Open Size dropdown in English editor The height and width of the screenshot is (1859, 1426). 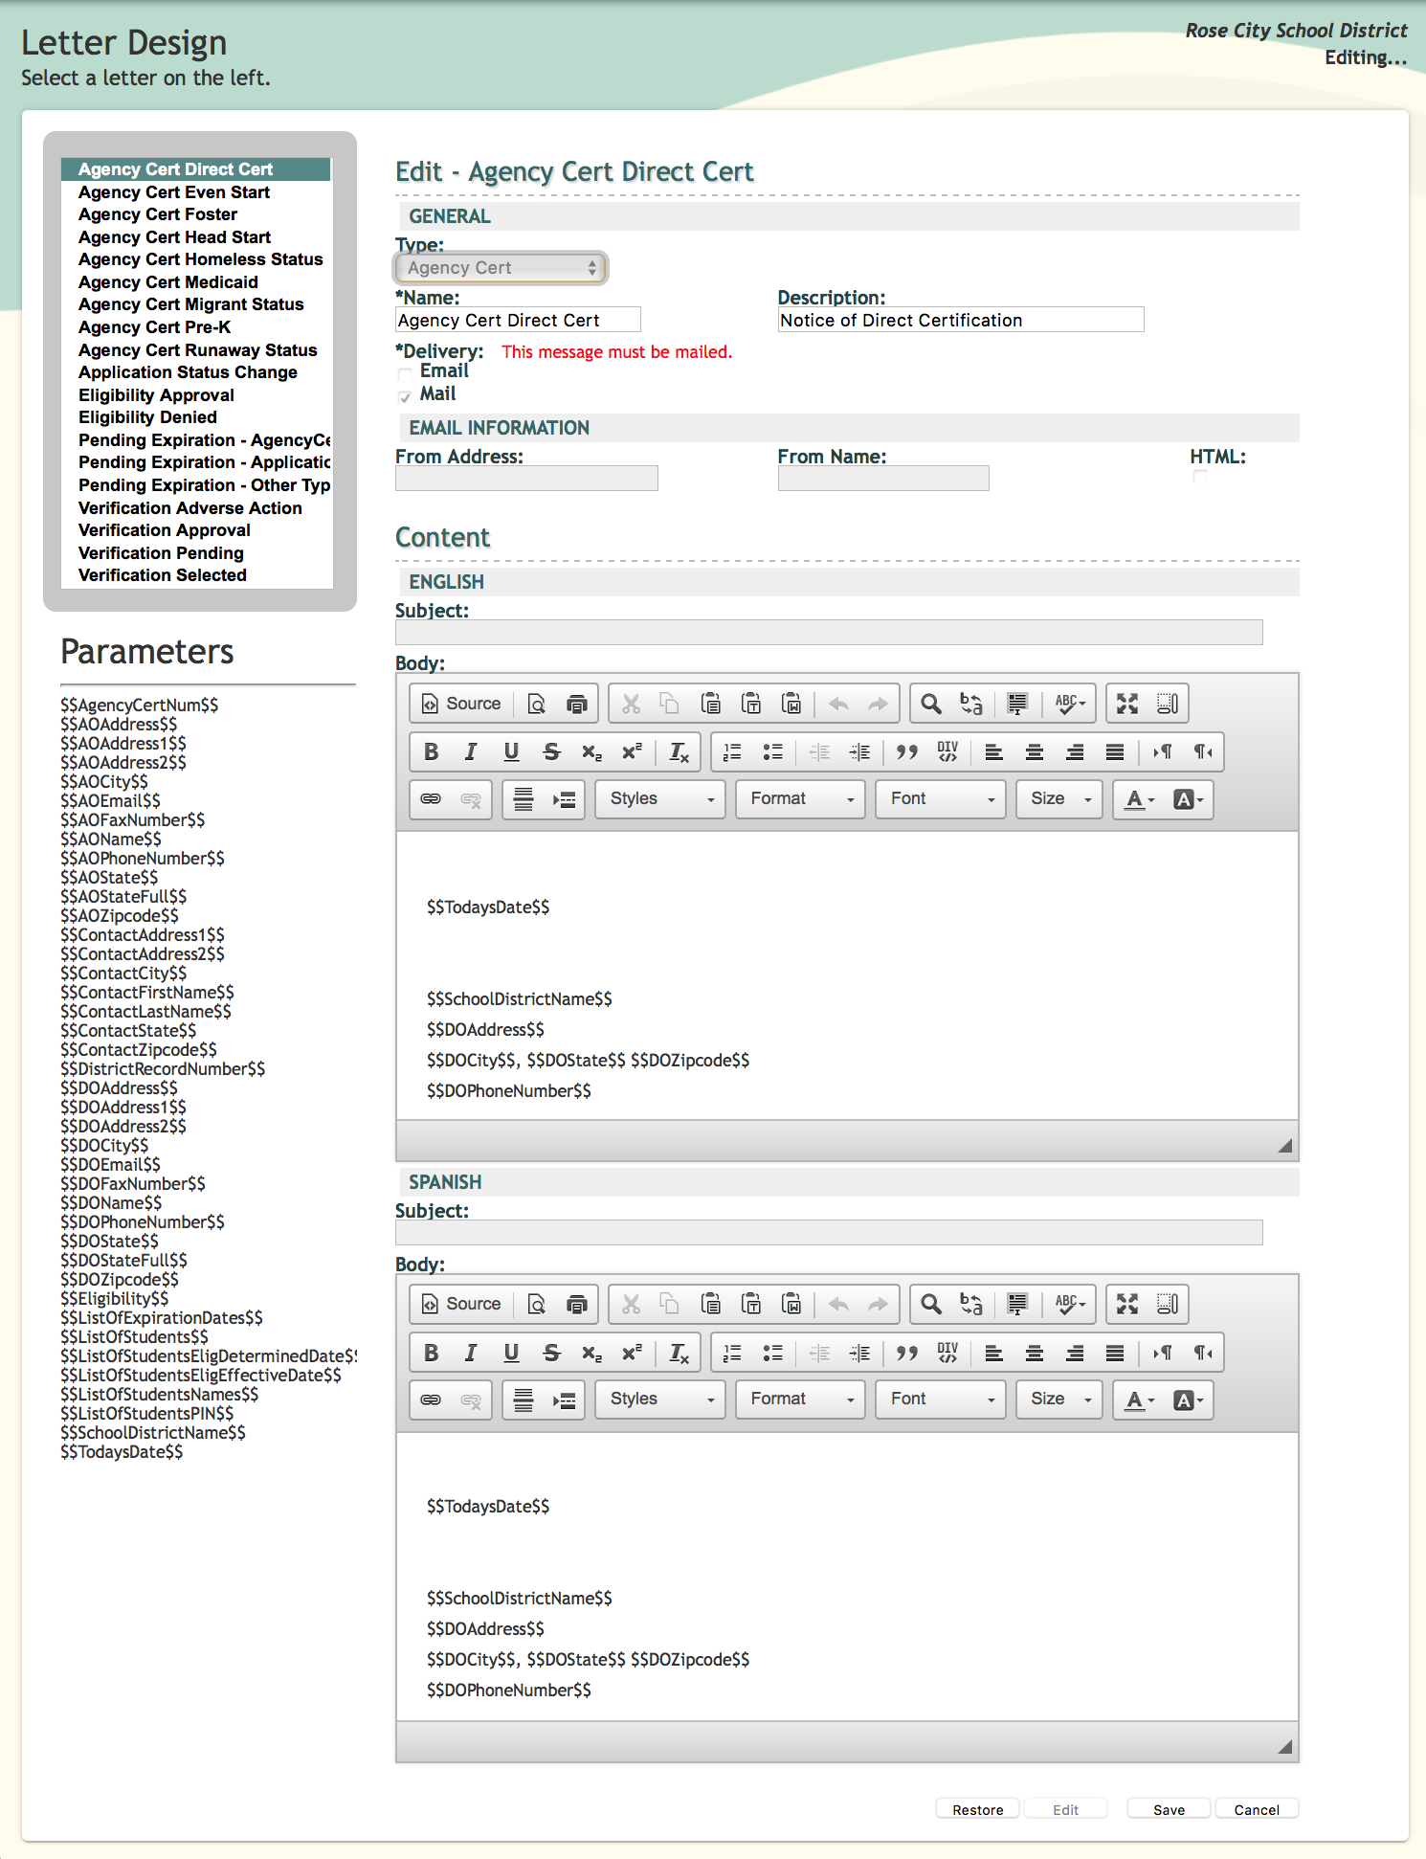pyautogui.click(x=1059, y=799)
